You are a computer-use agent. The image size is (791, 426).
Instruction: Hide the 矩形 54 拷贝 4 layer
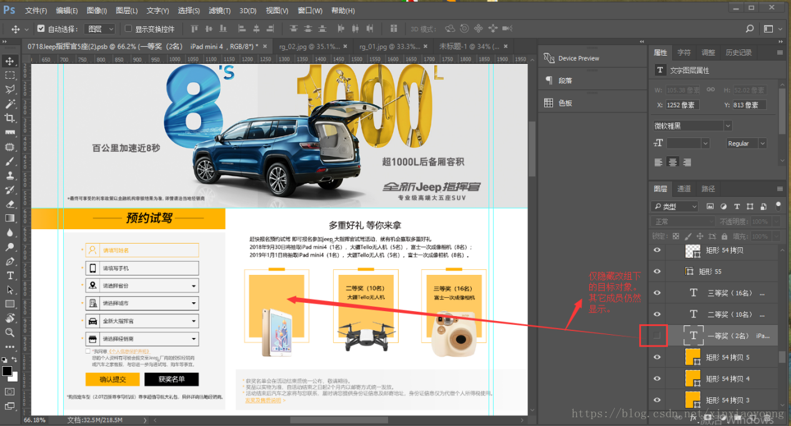tap(657, 379)
